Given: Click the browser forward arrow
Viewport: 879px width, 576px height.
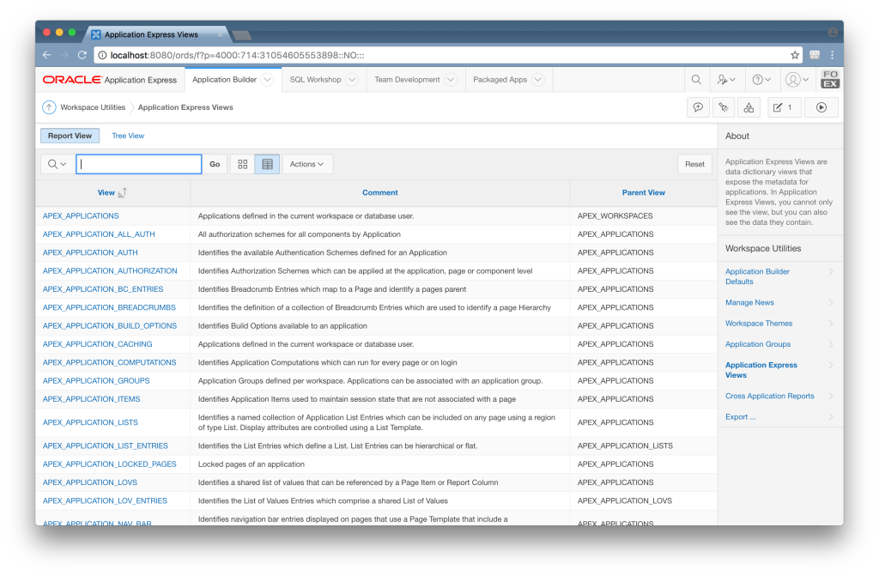Looking at the screenshot, I should [64, 55].
